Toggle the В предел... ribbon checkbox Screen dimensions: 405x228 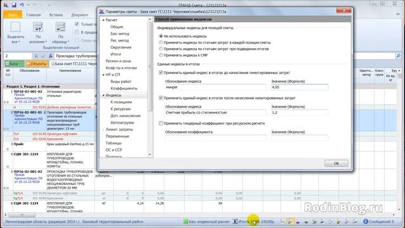pyautogui.click(x=77, y=32)
